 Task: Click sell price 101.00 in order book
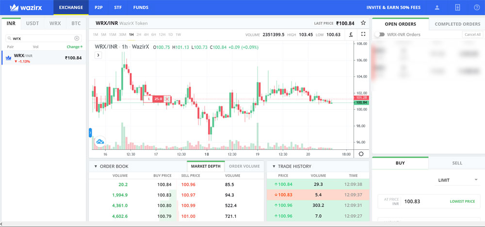click(x=188, y=216)
